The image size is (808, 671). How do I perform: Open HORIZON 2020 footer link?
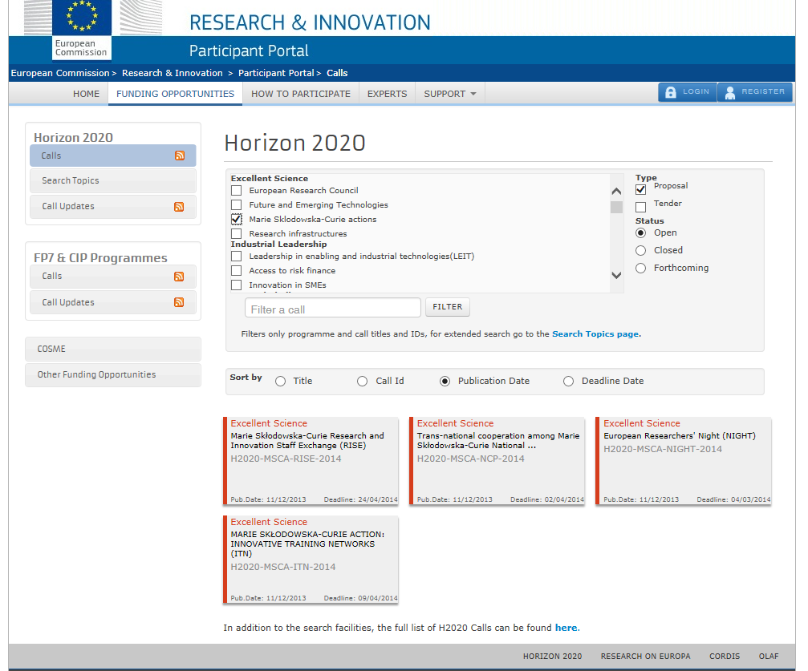pyautogui.click(x=552, y=656)
